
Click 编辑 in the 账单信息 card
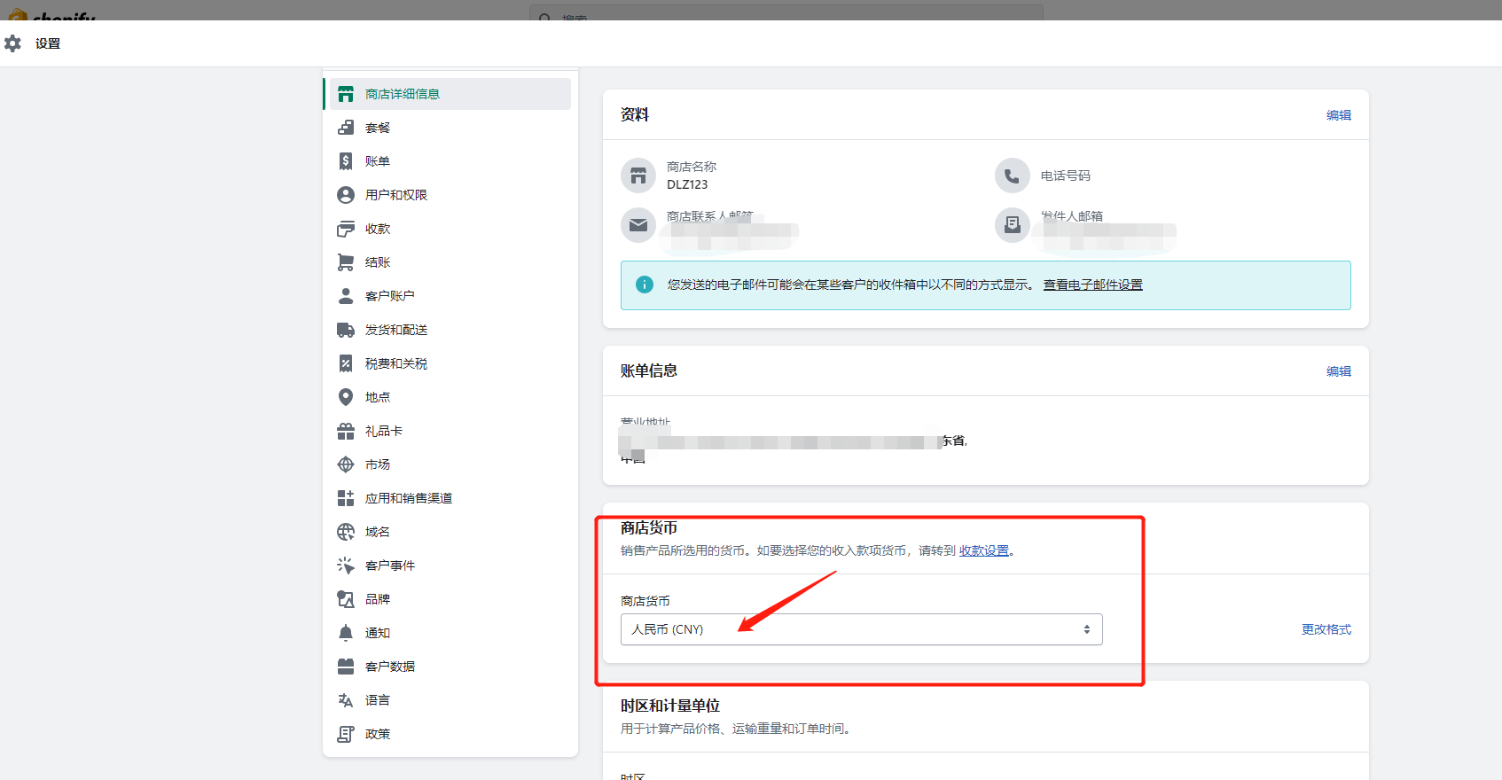point(1338,371)
